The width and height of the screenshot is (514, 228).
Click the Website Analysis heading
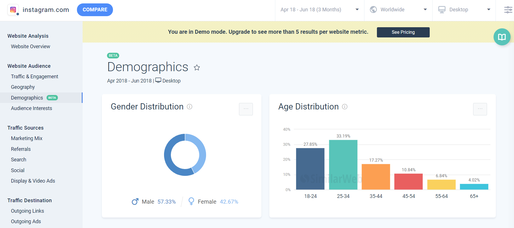coord(28,36)
